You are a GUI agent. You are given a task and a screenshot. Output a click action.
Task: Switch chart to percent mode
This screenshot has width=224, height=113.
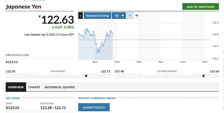[x=137, y=15]
